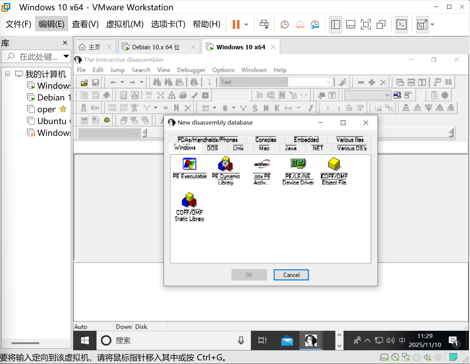Click the OK button in the dialog
The image size is (470, 364).
tap(249, 275)
